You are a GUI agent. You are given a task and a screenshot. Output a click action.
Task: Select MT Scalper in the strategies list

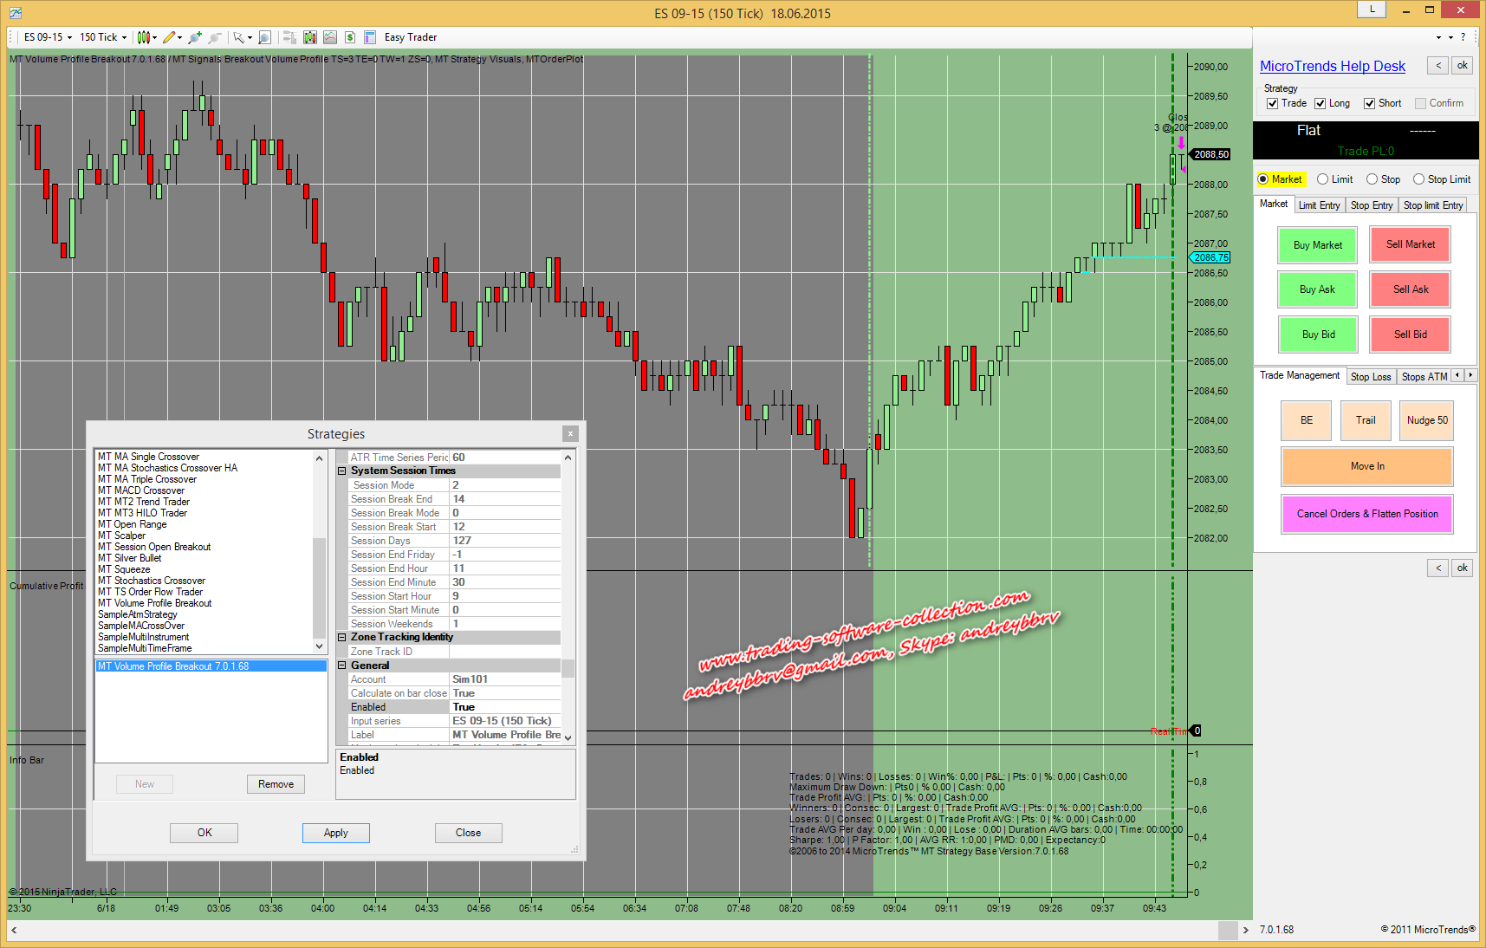[x=122, y=536]
